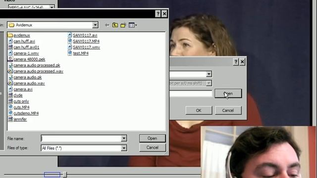Click the blue selection marker on timeline
Image resolution: width=317 pixels, height=178 pixels.
click(x=52, y=175)
